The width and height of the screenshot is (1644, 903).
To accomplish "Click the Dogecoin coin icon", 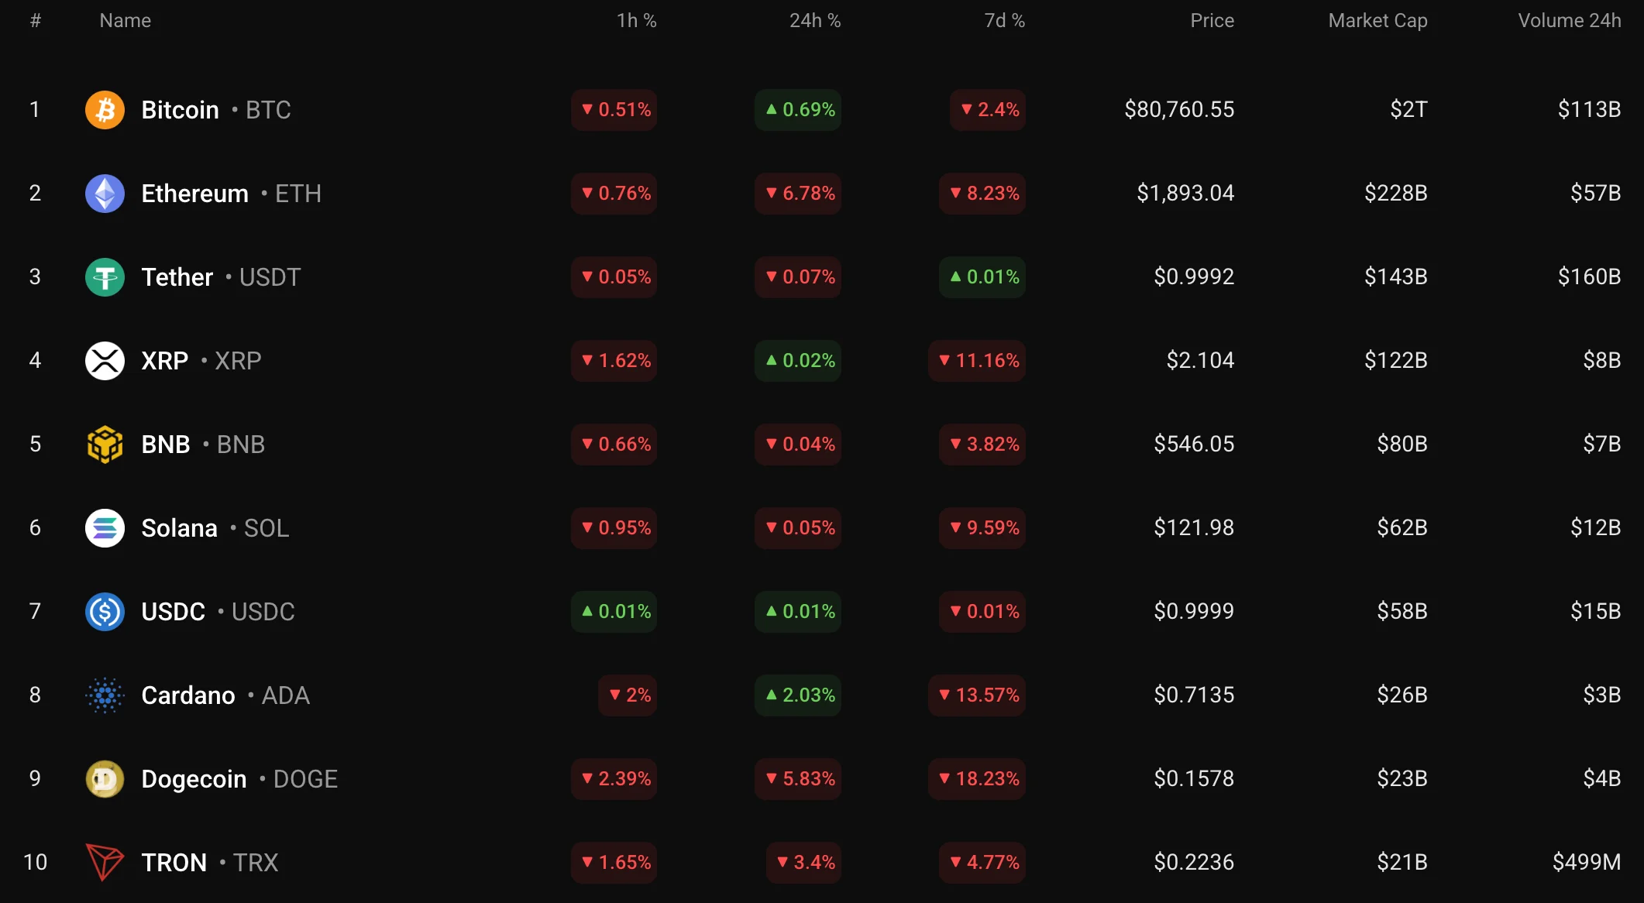I will [105, 779].
